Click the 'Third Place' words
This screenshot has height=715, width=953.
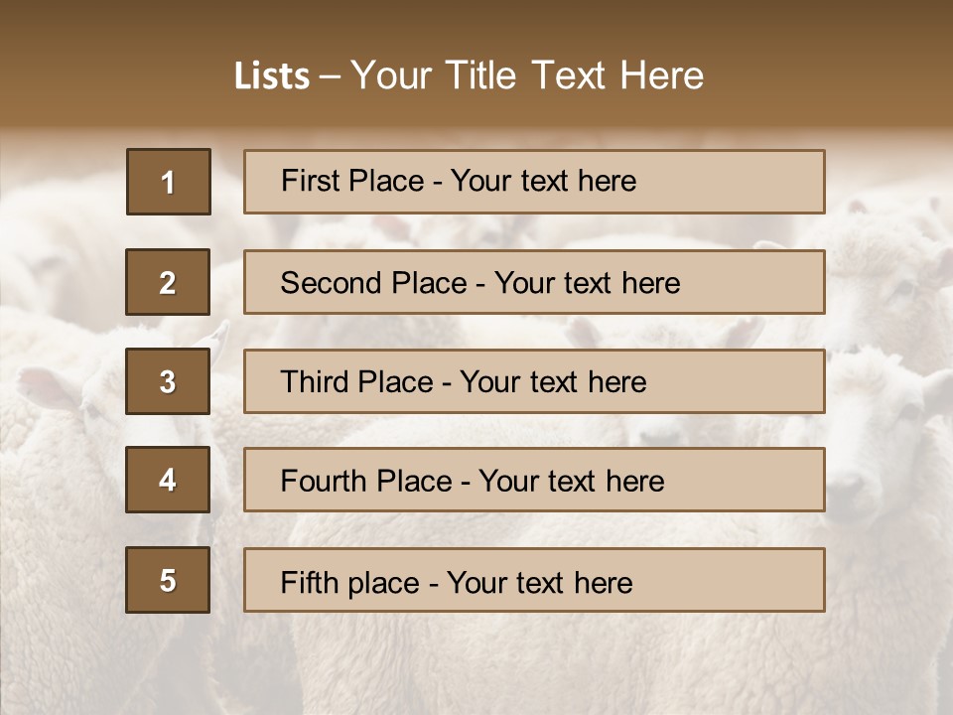357,382
